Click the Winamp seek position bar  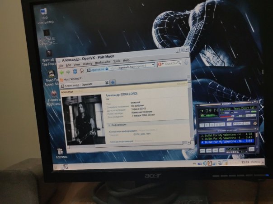click(x=227, y=120)
